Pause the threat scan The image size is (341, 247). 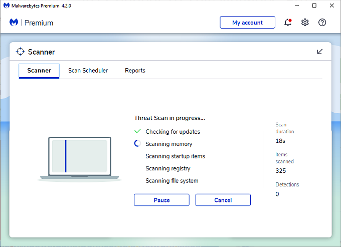(161, 200)
